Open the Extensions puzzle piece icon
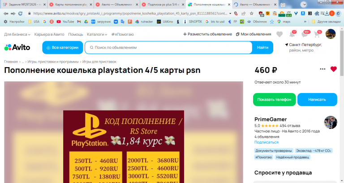The height and width of the screenshot is (183, 344). point(317,13)
